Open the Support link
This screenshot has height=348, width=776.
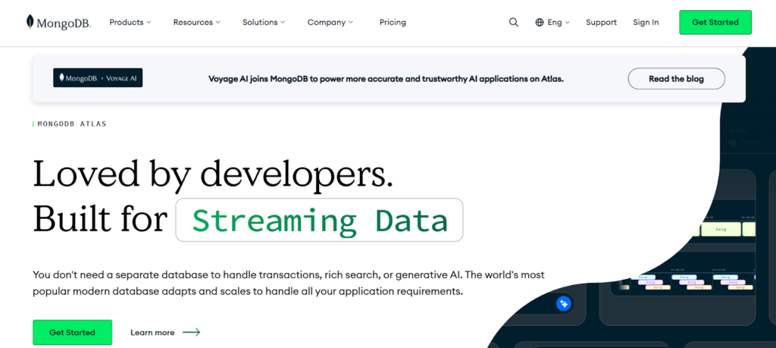point(601,22)
